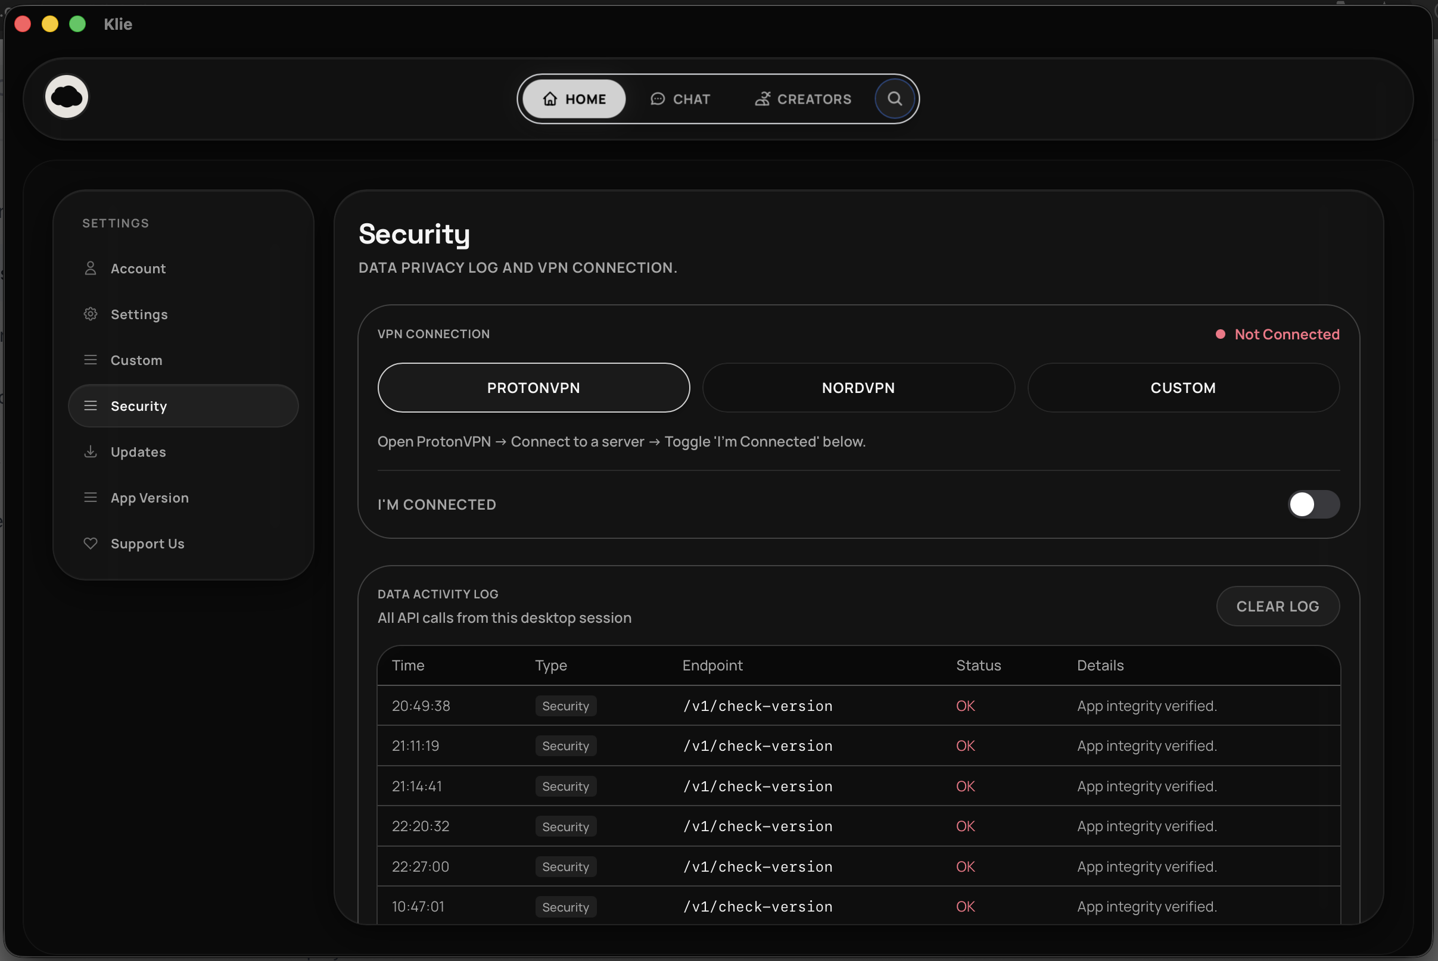Click the Settings gear icon in sidebar
Viewport: 1438px width, 961px height.
pyautogui.click(x=90, y=314)
